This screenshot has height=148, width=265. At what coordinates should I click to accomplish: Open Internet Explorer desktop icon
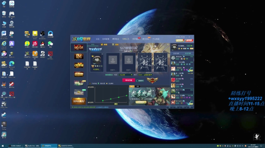click(x=4, y=45)
